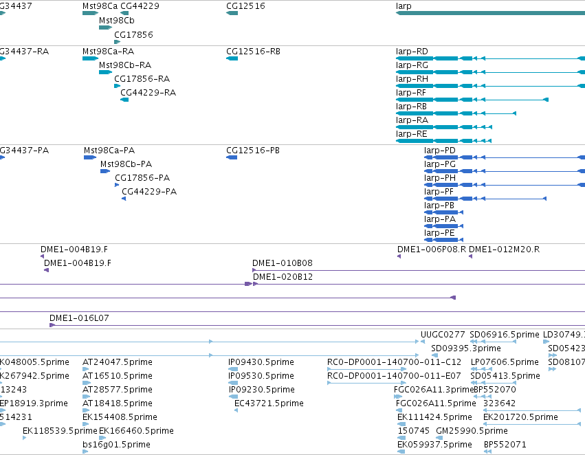585x455 pixels.
Task: Click the AT24047.5prime label
Action: point(118,362)
